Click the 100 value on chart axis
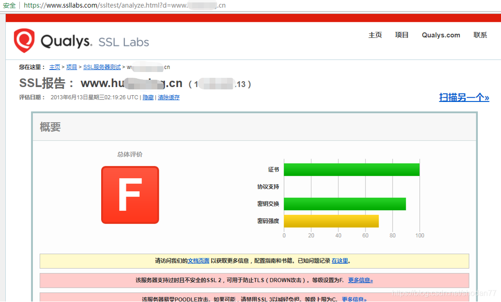The height and width of the screenshot is (302, 501). click(x=420, y=236)
